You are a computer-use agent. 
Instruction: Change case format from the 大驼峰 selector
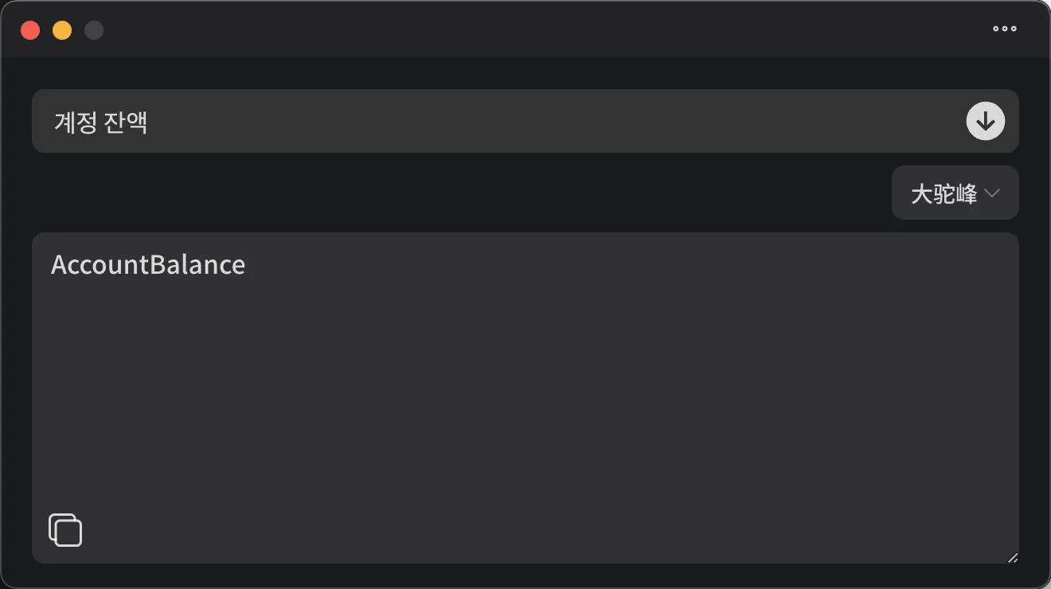tap(955, 193)
